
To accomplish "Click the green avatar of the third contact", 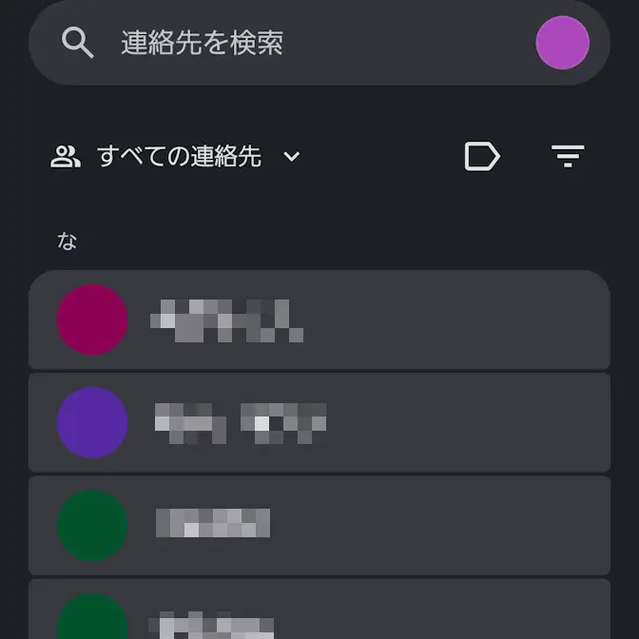I will click(x=92, y=525).
